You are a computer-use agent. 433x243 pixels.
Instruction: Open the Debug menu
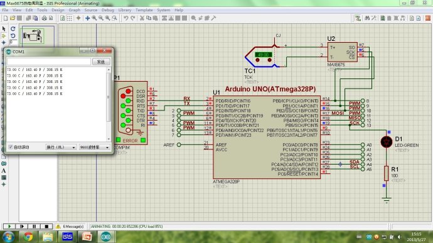coord(108,10)
